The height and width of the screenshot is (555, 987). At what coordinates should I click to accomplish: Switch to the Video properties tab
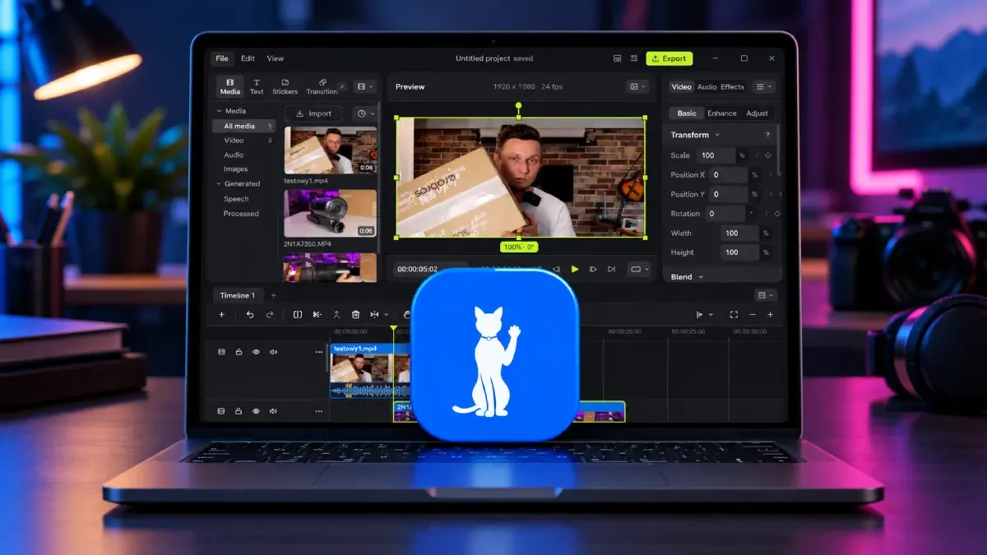point(681,86)
